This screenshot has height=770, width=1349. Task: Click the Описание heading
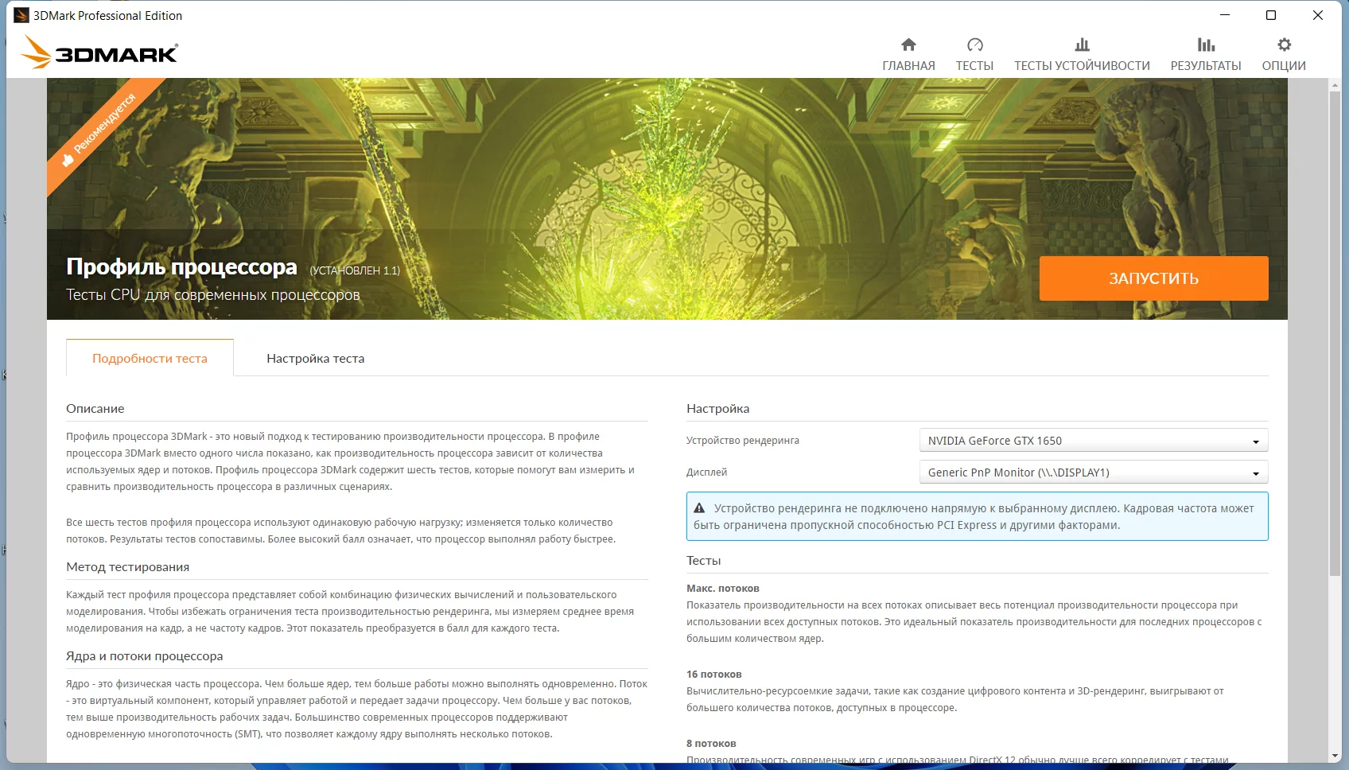tap(95, 409)
